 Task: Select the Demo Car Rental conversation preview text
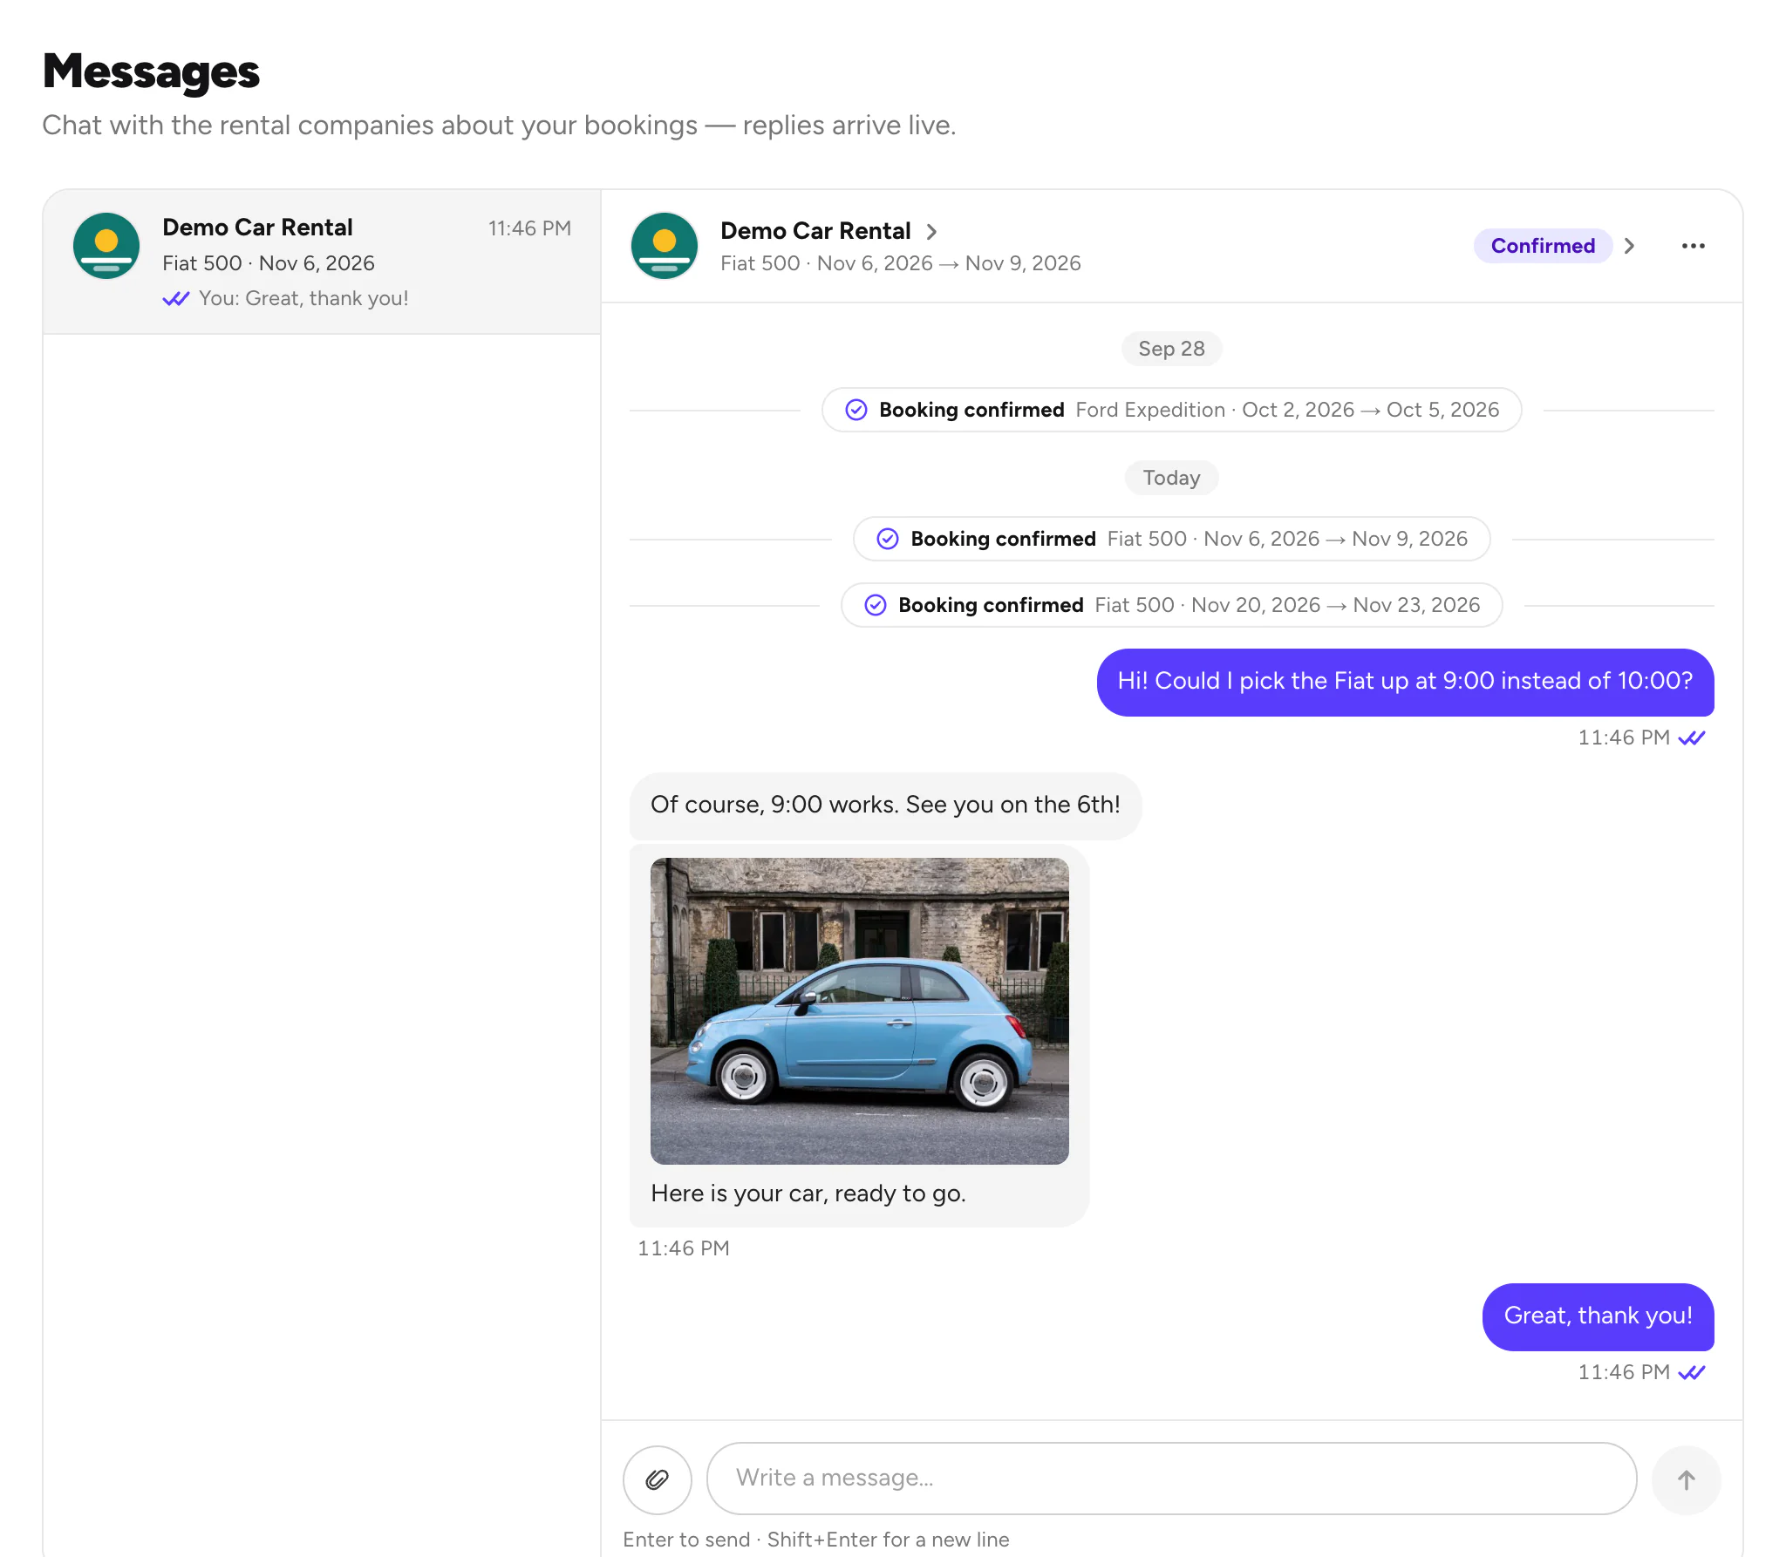tap(303, 298)
